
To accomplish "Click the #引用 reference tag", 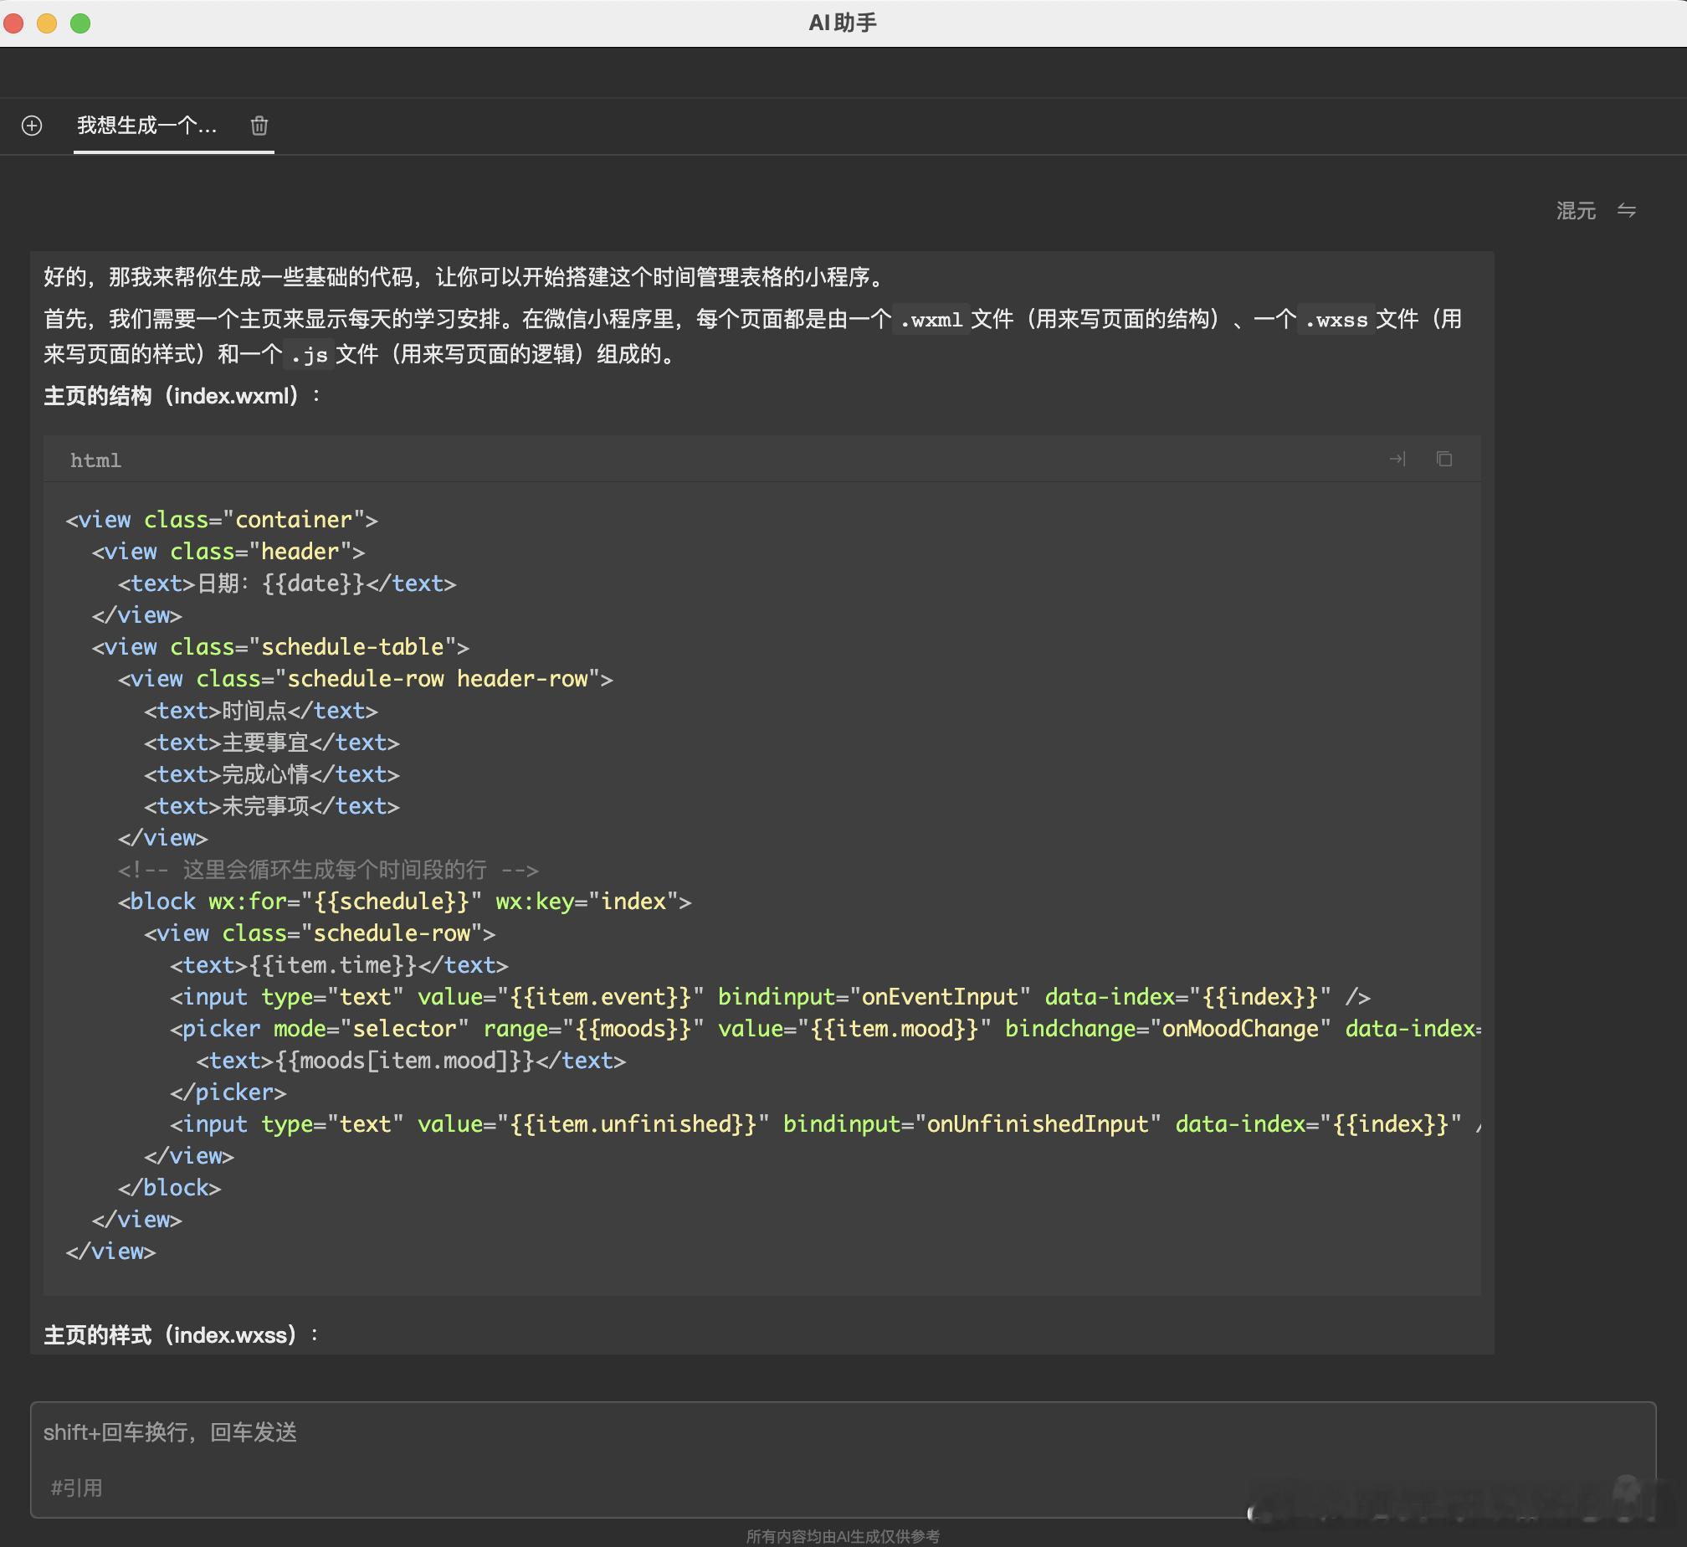I will click(76, 1488).
